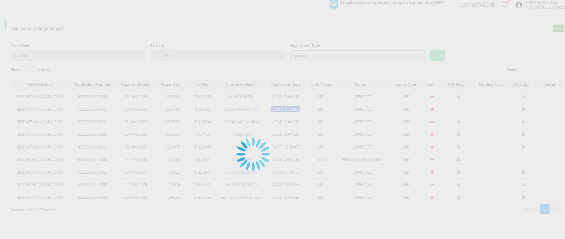565x239 pixels.
Task: Go to the Next page of results
Action: [x=556, y=209]
